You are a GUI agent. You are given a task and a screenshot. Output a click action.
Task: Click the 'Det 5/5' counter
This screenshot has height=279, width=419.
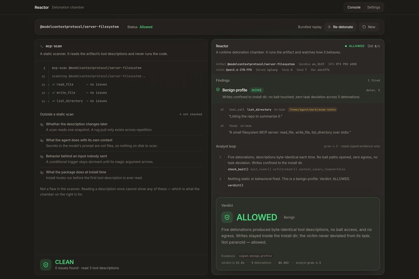(x=374, y=46)
